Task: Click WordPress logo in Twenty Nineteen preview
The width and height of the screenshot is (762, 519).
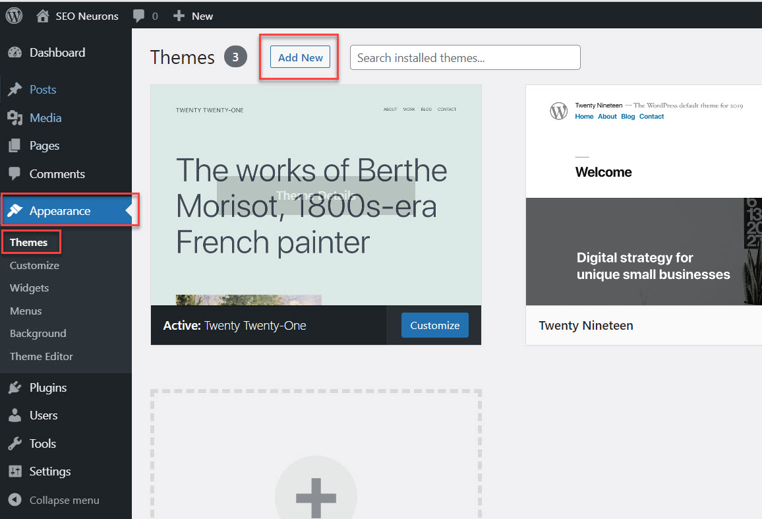Action: tap(559, 111)
